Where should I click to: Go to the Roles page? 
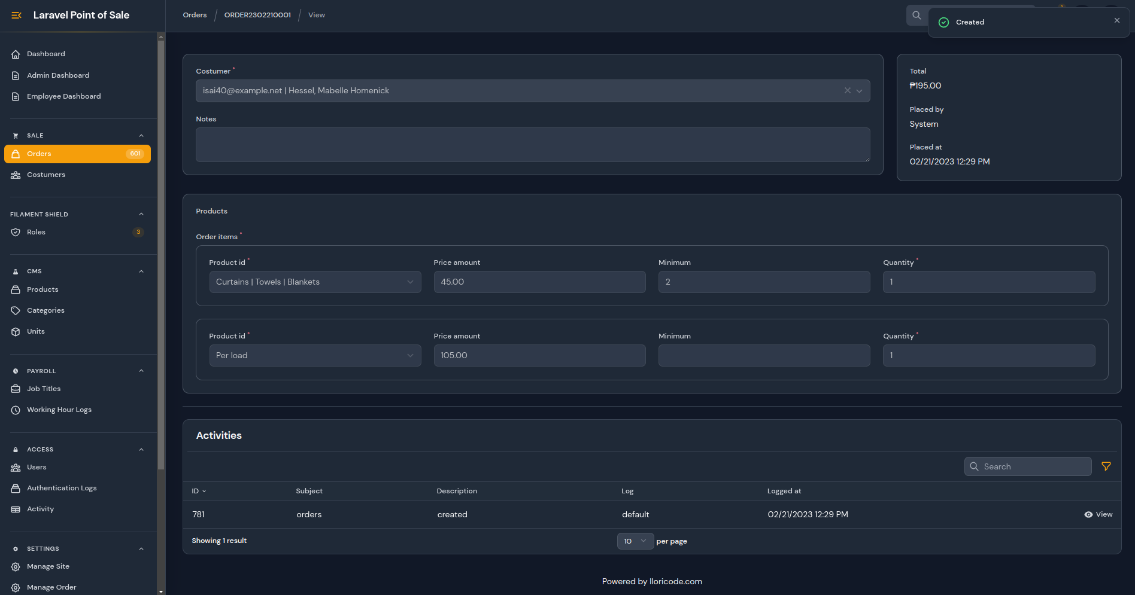36,232
